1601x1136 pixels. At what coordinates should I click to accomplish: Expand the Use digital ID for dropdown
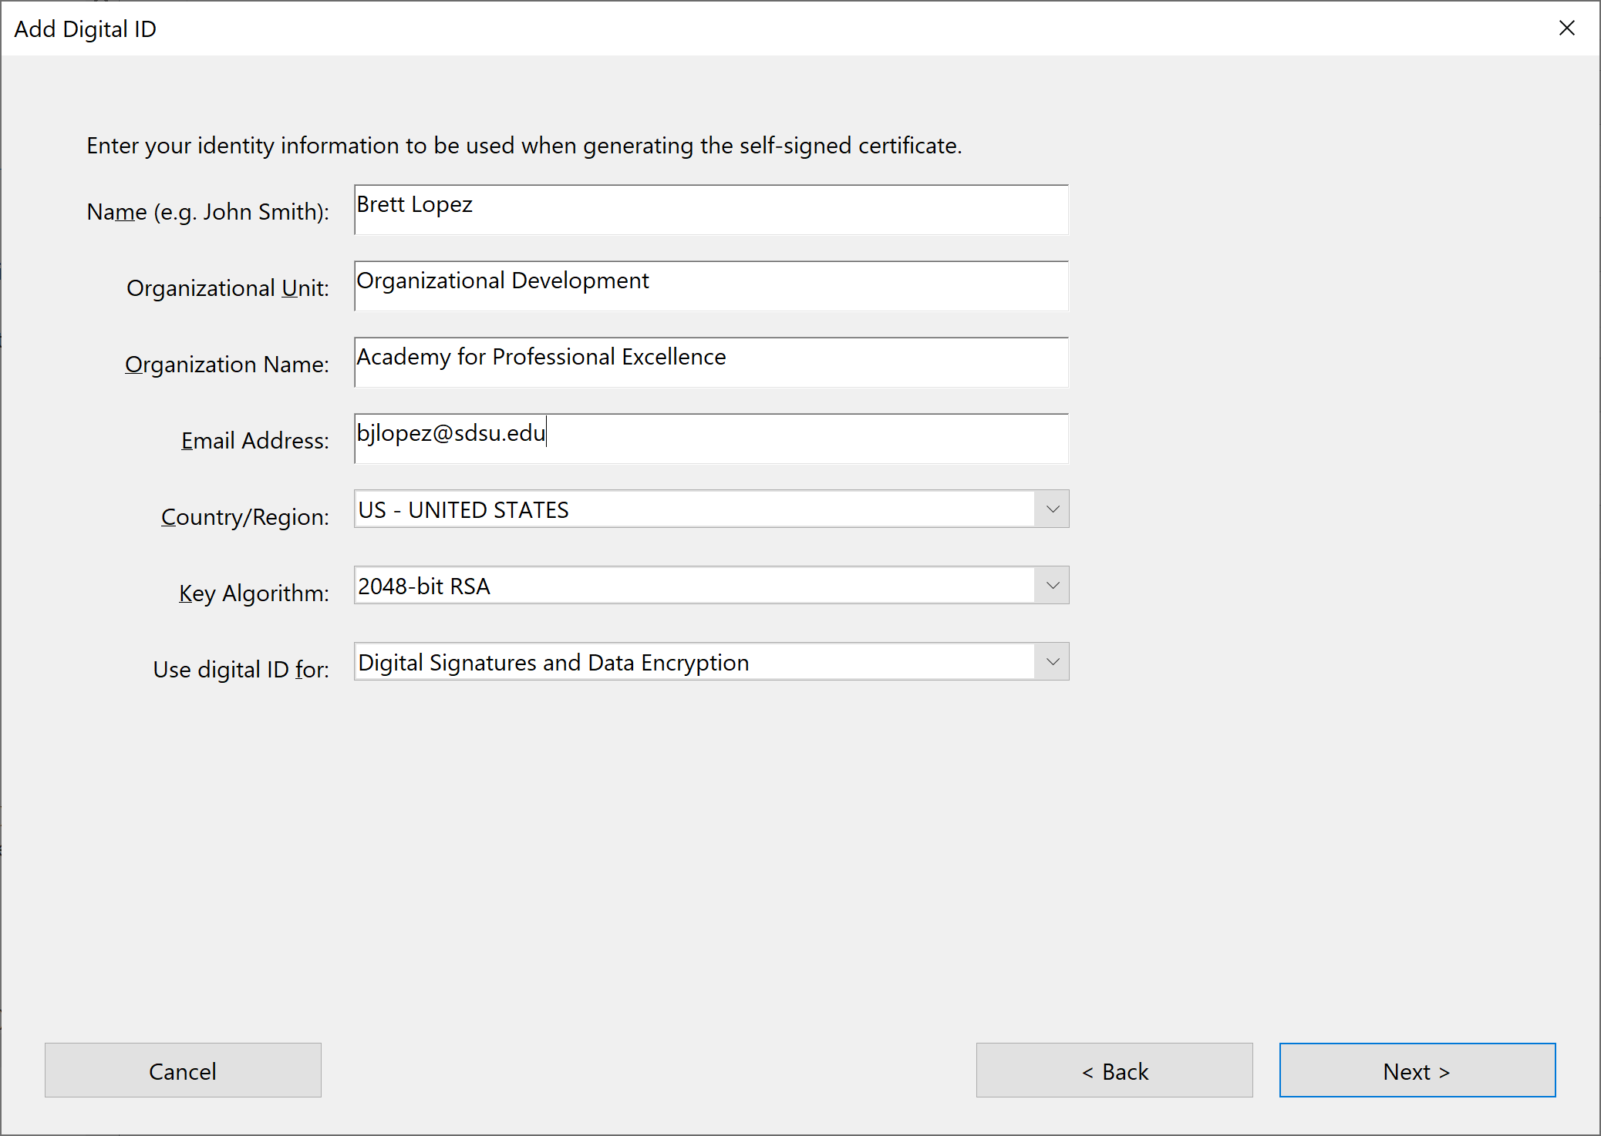coord(1052,662)
